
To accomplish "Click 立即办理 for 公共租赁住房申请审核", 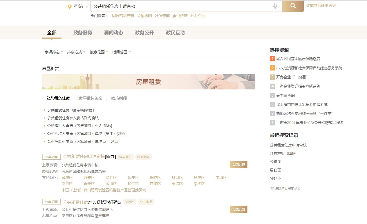I will tap(238, 165).
